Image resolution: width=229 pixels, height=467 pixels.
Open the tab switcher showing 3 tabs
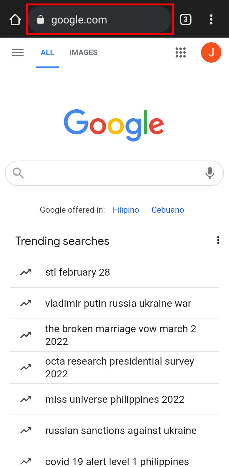(186, 20)
